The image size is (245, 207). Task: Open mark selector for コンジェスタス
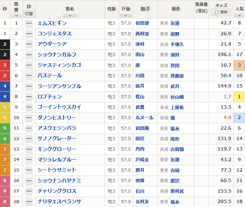pos(29,34)
